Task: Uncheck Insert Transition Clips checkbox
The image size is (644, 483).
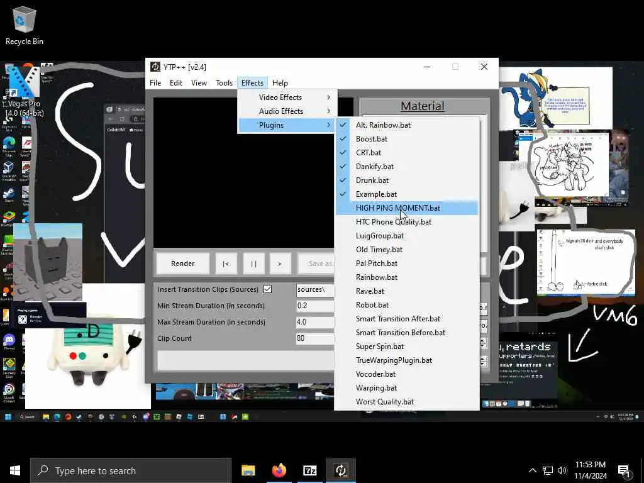Action: click(267, 289)
